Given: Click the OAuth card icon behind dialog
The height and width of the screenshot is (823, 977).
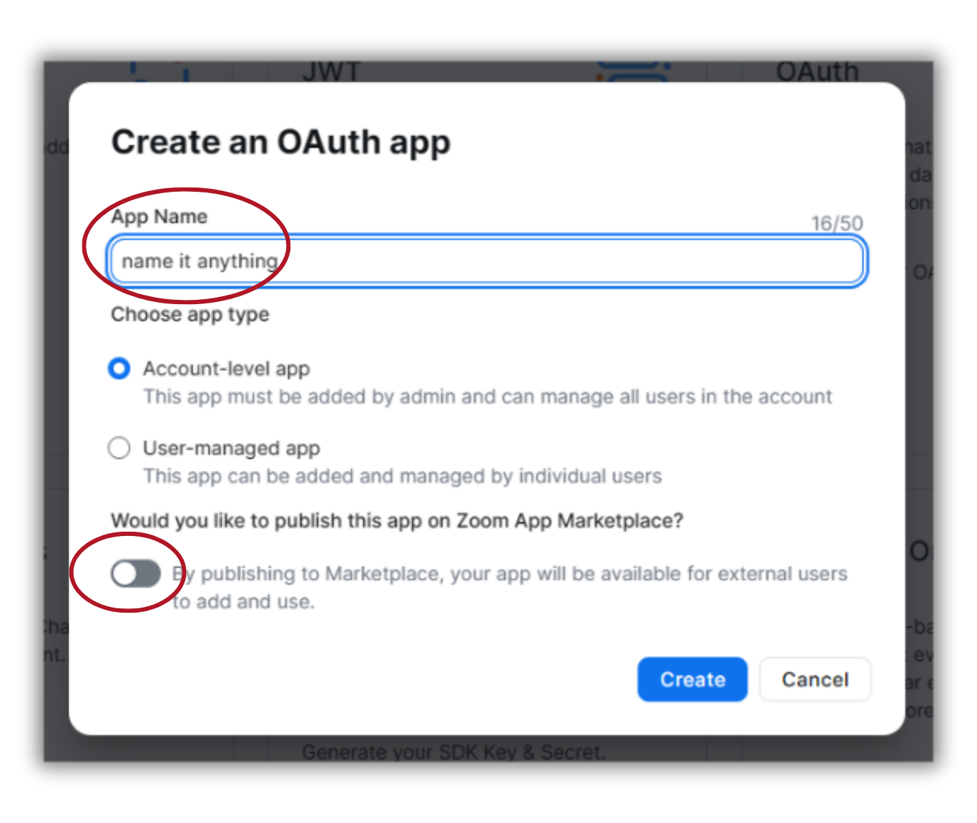Looking at the screenshot, I should tap(633, 71).
